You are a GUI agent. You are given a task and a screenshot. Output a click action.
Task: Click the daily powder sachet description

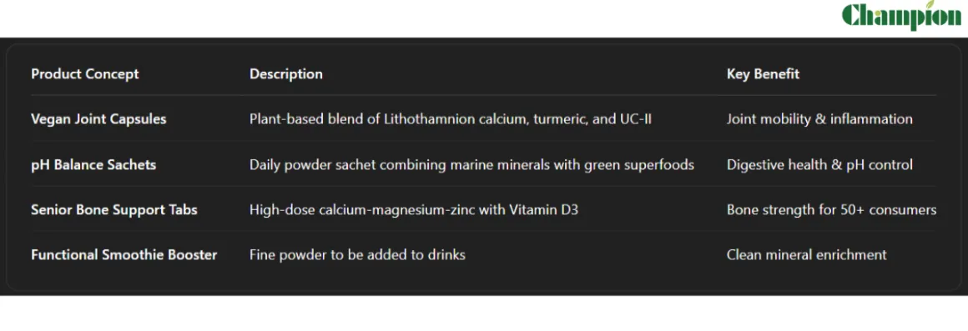click(x=471, y=164)
